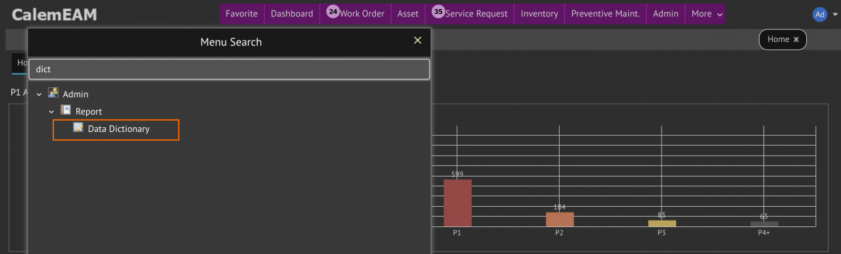Collapse the Report tree node
Screen dimensions: 841x254
pyautogui.click(x=52, y=112)
